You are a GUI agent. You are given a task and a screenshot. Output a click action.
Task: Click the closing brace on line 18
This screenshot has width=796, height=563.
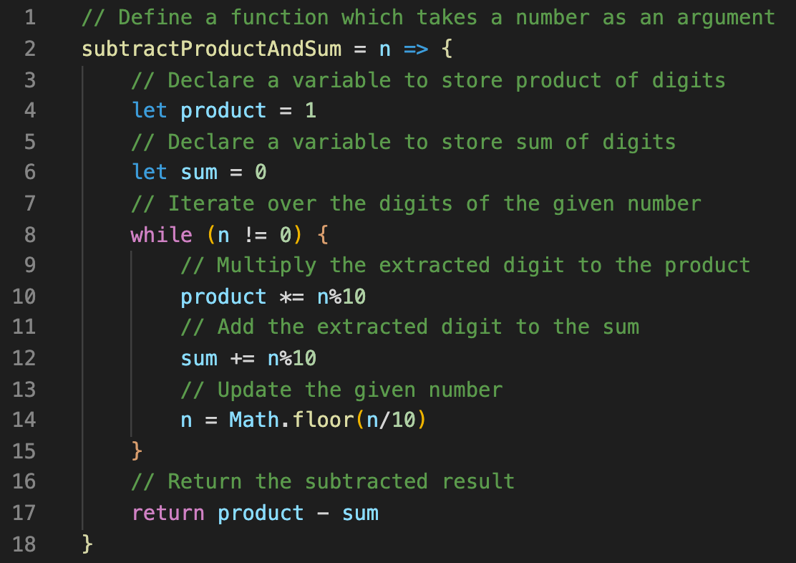(x=87, y=544)
